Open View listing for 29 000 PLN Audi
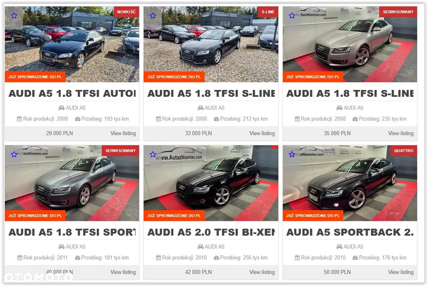Viewport: 428px width, 286px height. [x=123, y=133]
